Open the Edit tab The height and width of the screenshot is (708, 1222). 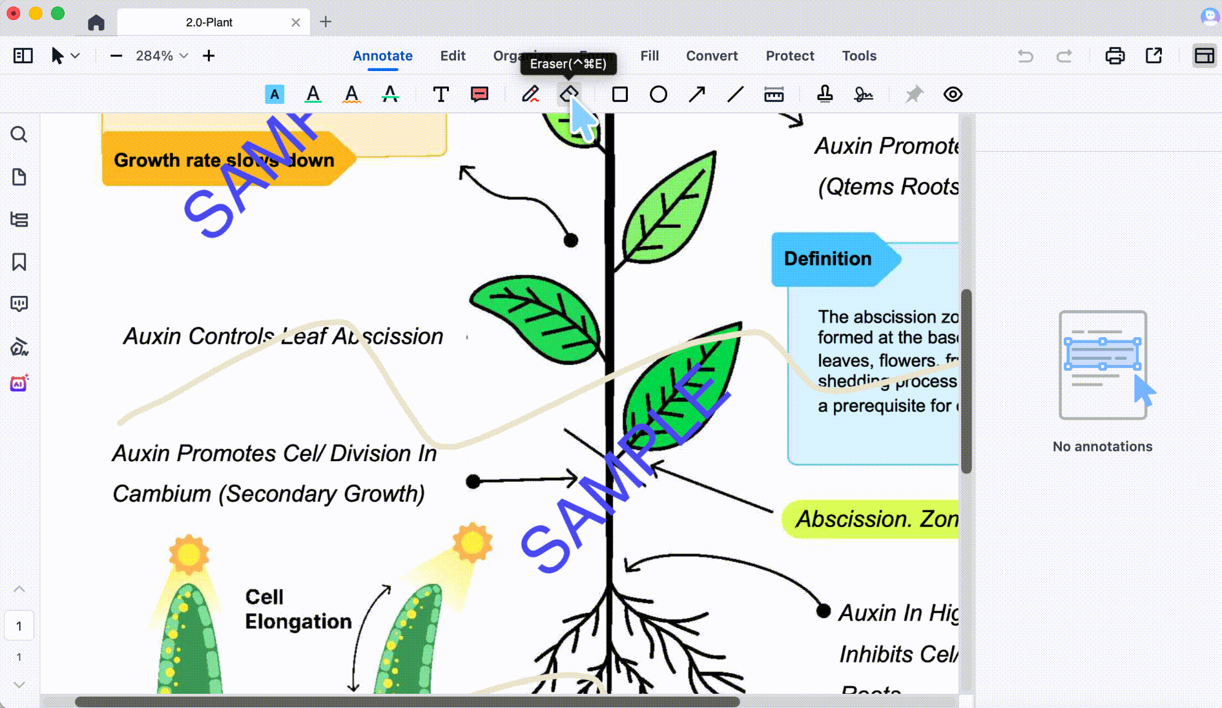click(x=453, y=56)
